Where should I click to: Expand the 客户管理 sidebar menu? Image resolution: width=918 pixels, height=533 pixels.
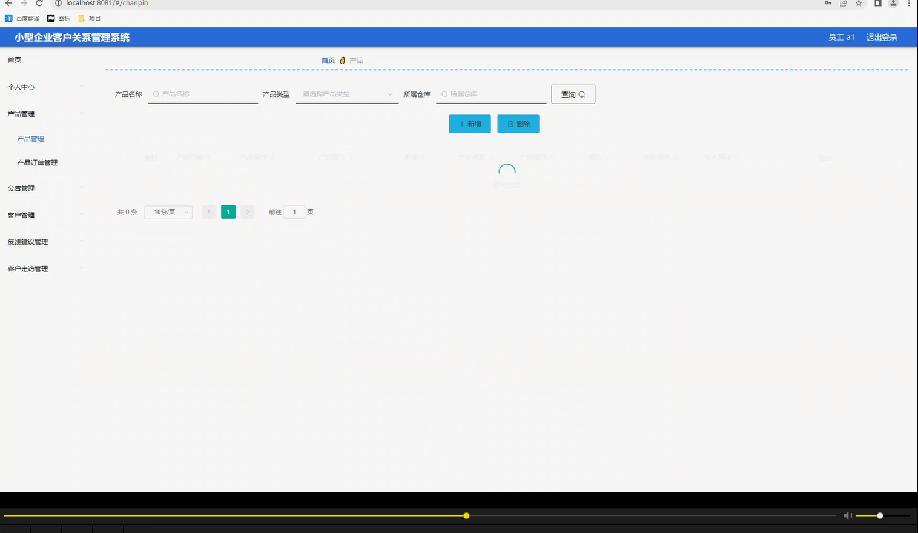click(45, 215)
